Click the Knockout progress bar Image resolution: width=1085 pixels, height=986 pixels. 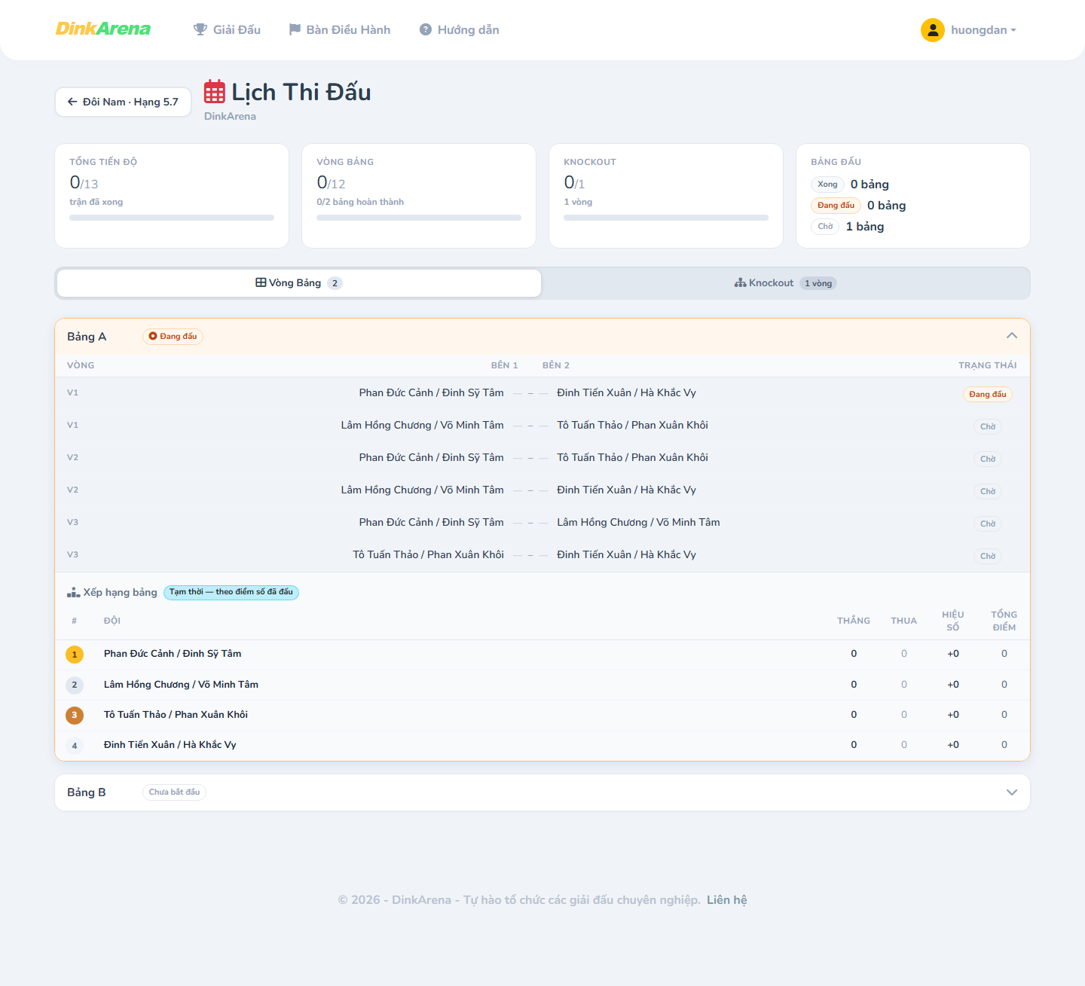point(666,218)
